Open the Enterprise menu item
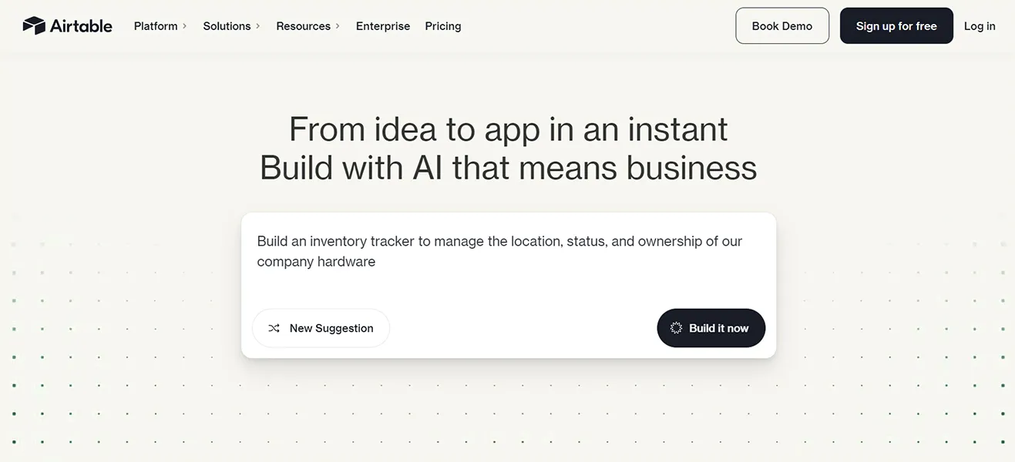The width and height of the screenshot is (1015, 462). click(x=382, y=25)
